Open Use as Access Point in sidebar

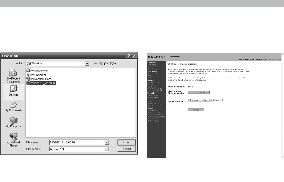(155, 91)
